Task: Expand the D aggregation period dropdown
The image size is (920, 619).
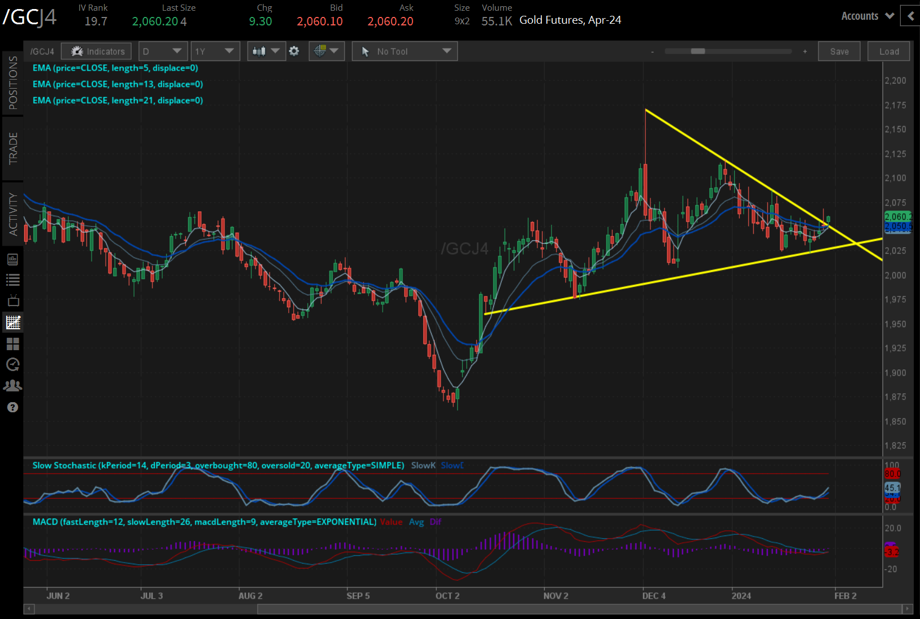Action: (x=162, y=51)
